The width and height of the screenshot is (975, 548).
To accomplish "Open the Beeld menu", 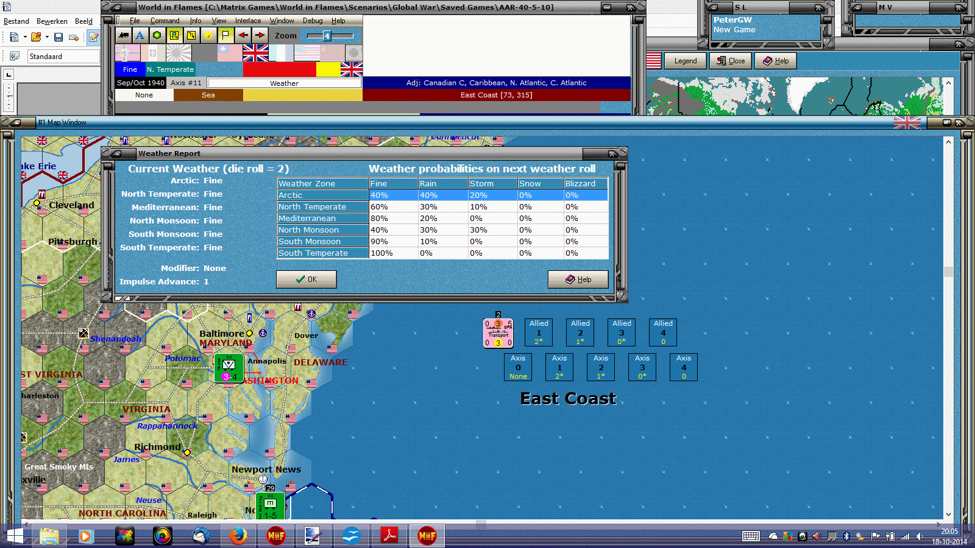I will (x=83, y=21).
